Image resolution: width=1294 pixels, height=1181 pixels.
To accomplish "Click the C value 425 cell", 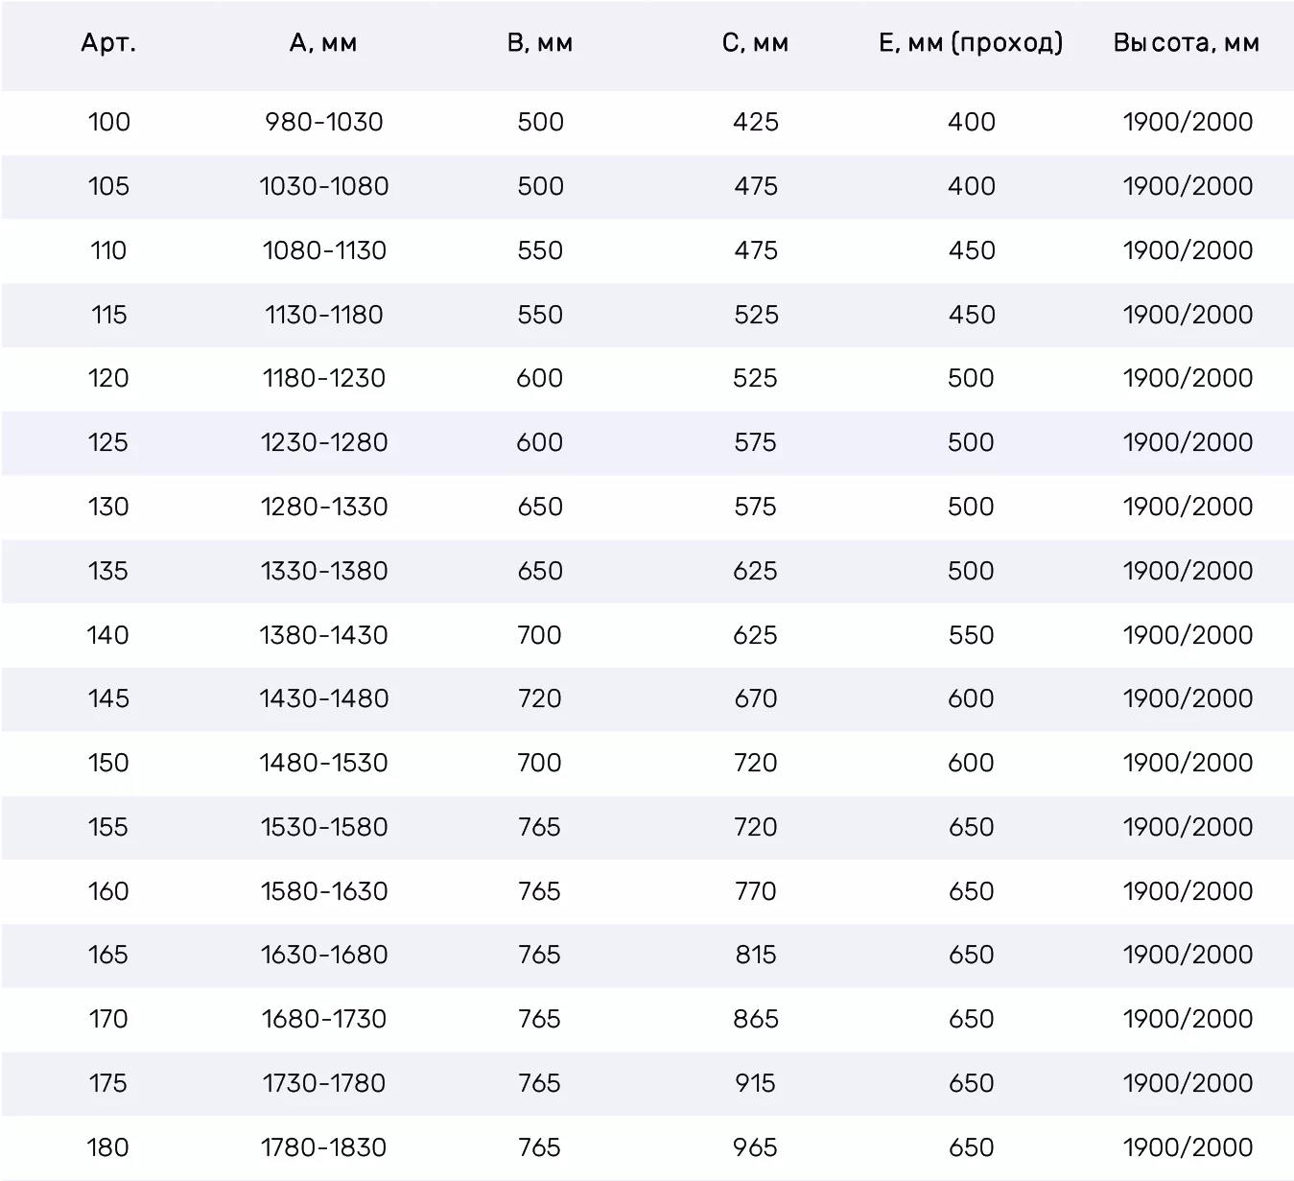I will pyautogui.click(x=756, y=122).
